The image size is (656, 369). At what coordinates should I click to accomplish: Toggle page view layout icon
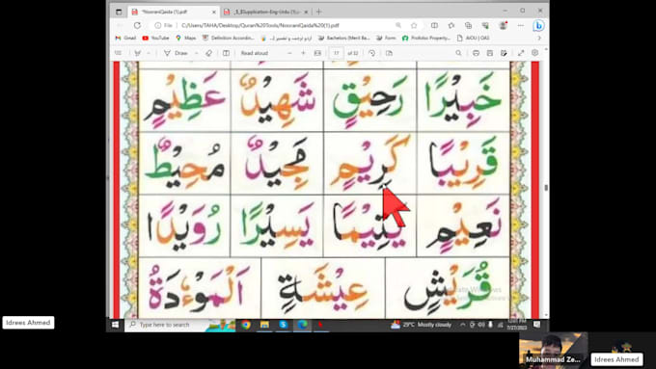(226, 53)
